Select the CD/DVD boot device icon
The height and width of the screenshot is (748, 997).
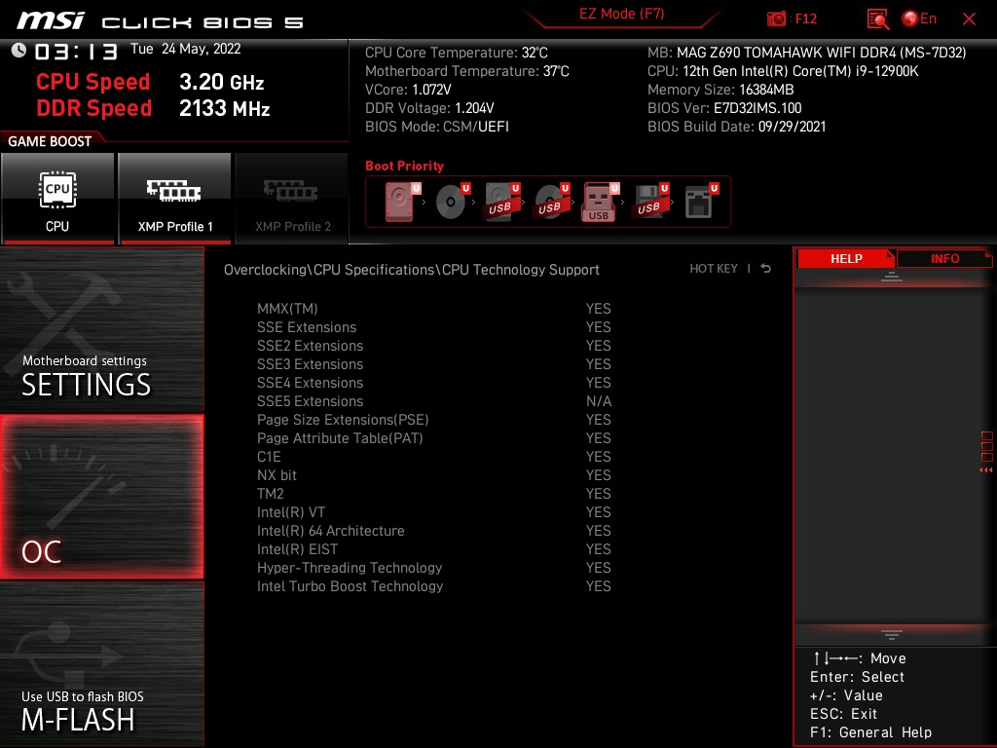(x=453, y=202)
